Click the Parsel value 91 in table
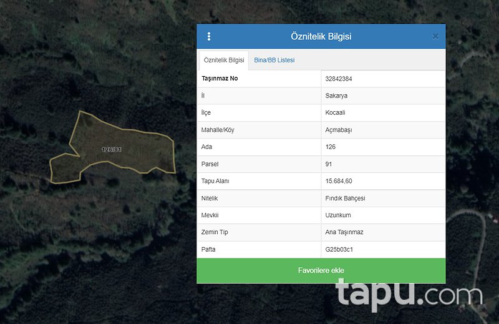 click(x=329, y=164)
